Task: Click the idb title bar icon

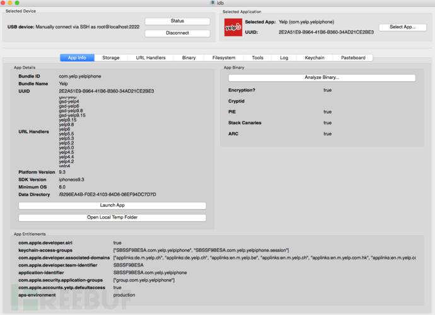Action: (212, 3)
